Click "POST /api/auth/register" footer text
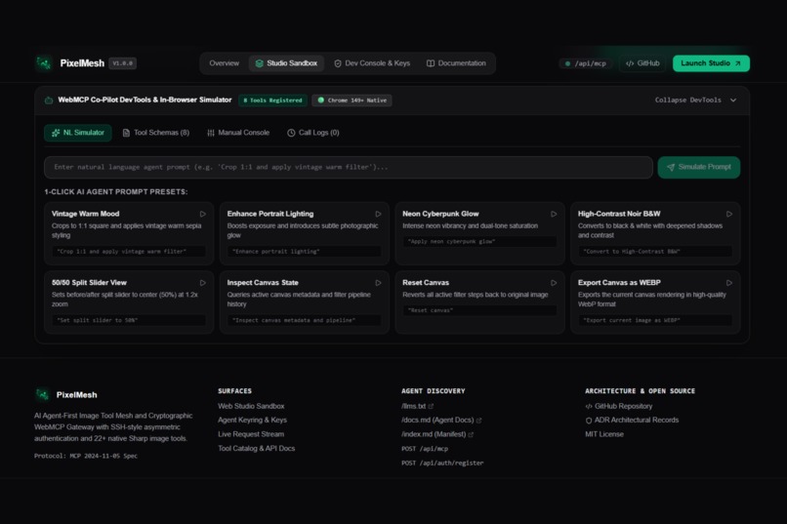The image size is (787, 524). click(x=442, y=463)
